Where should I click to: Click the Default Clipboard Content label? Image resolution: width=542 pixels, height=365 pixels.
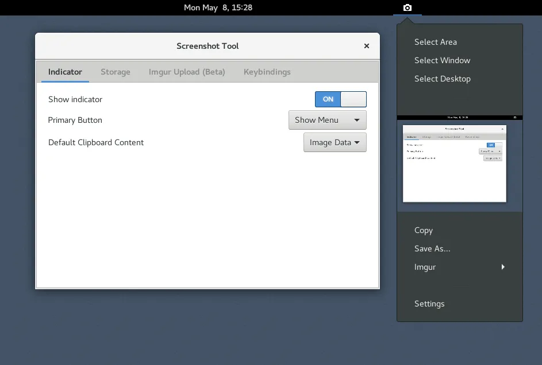tap(96, 142)
